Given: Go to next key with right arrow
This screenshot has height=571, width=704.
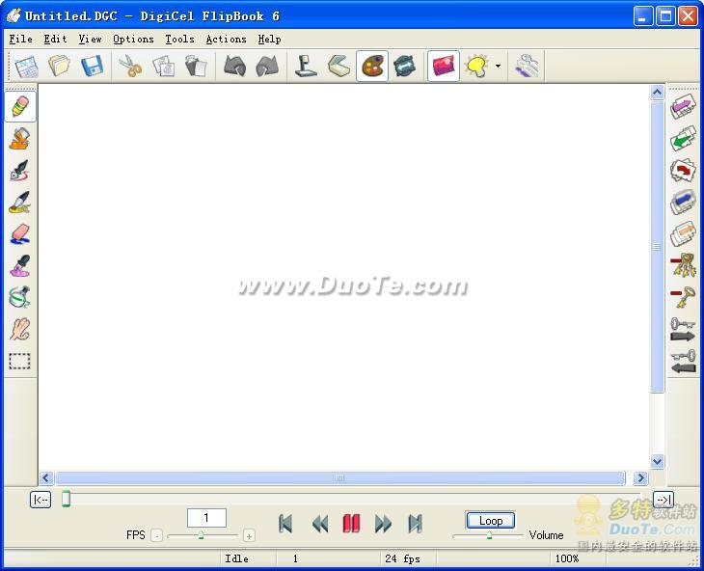Looking at the screenshot, I should point(683,329).
